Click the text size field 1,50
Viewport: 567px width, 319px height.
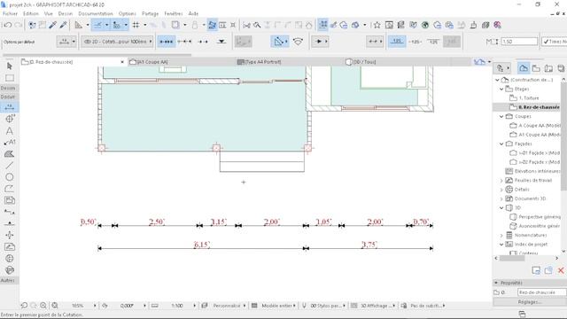[x=520, y=42]
